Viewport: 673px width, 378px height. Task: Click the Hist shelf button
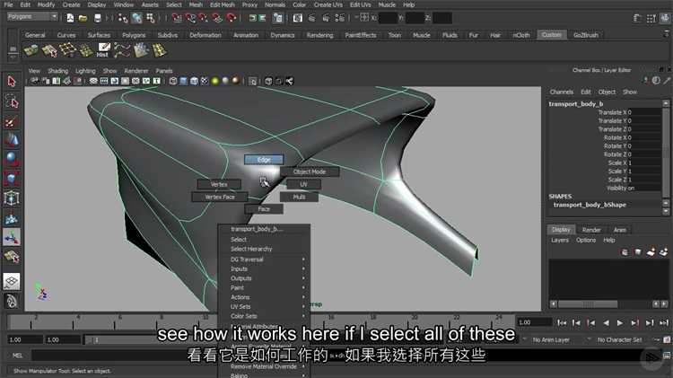(103, 50)
